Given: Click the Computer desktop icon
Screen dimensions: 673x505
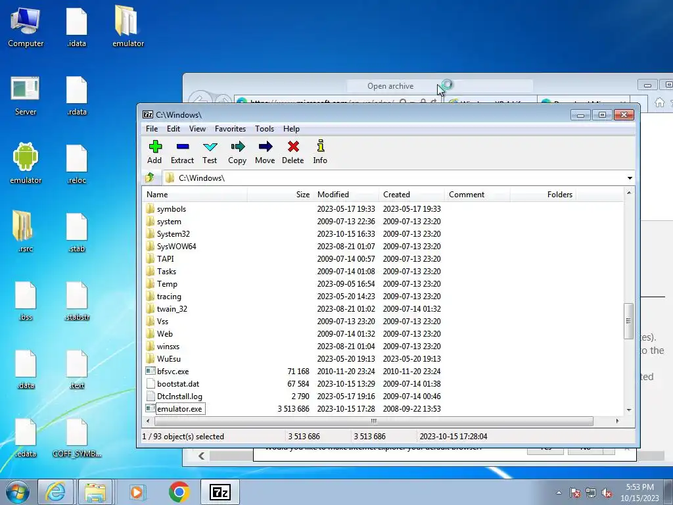Looking at the screenshot, I should pos(26,27).
